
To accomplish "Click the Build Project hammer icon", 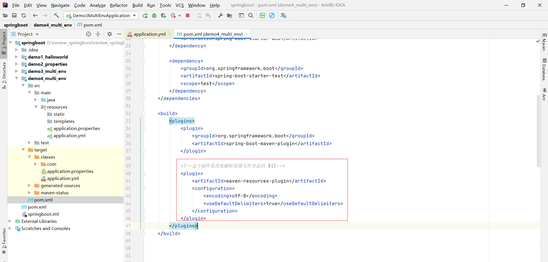I will tap(56, 15).
